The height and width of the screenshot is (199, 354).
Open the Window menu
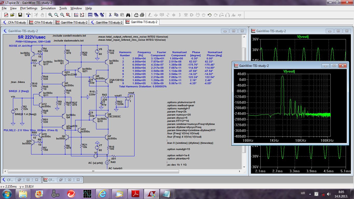pos(76,8)
